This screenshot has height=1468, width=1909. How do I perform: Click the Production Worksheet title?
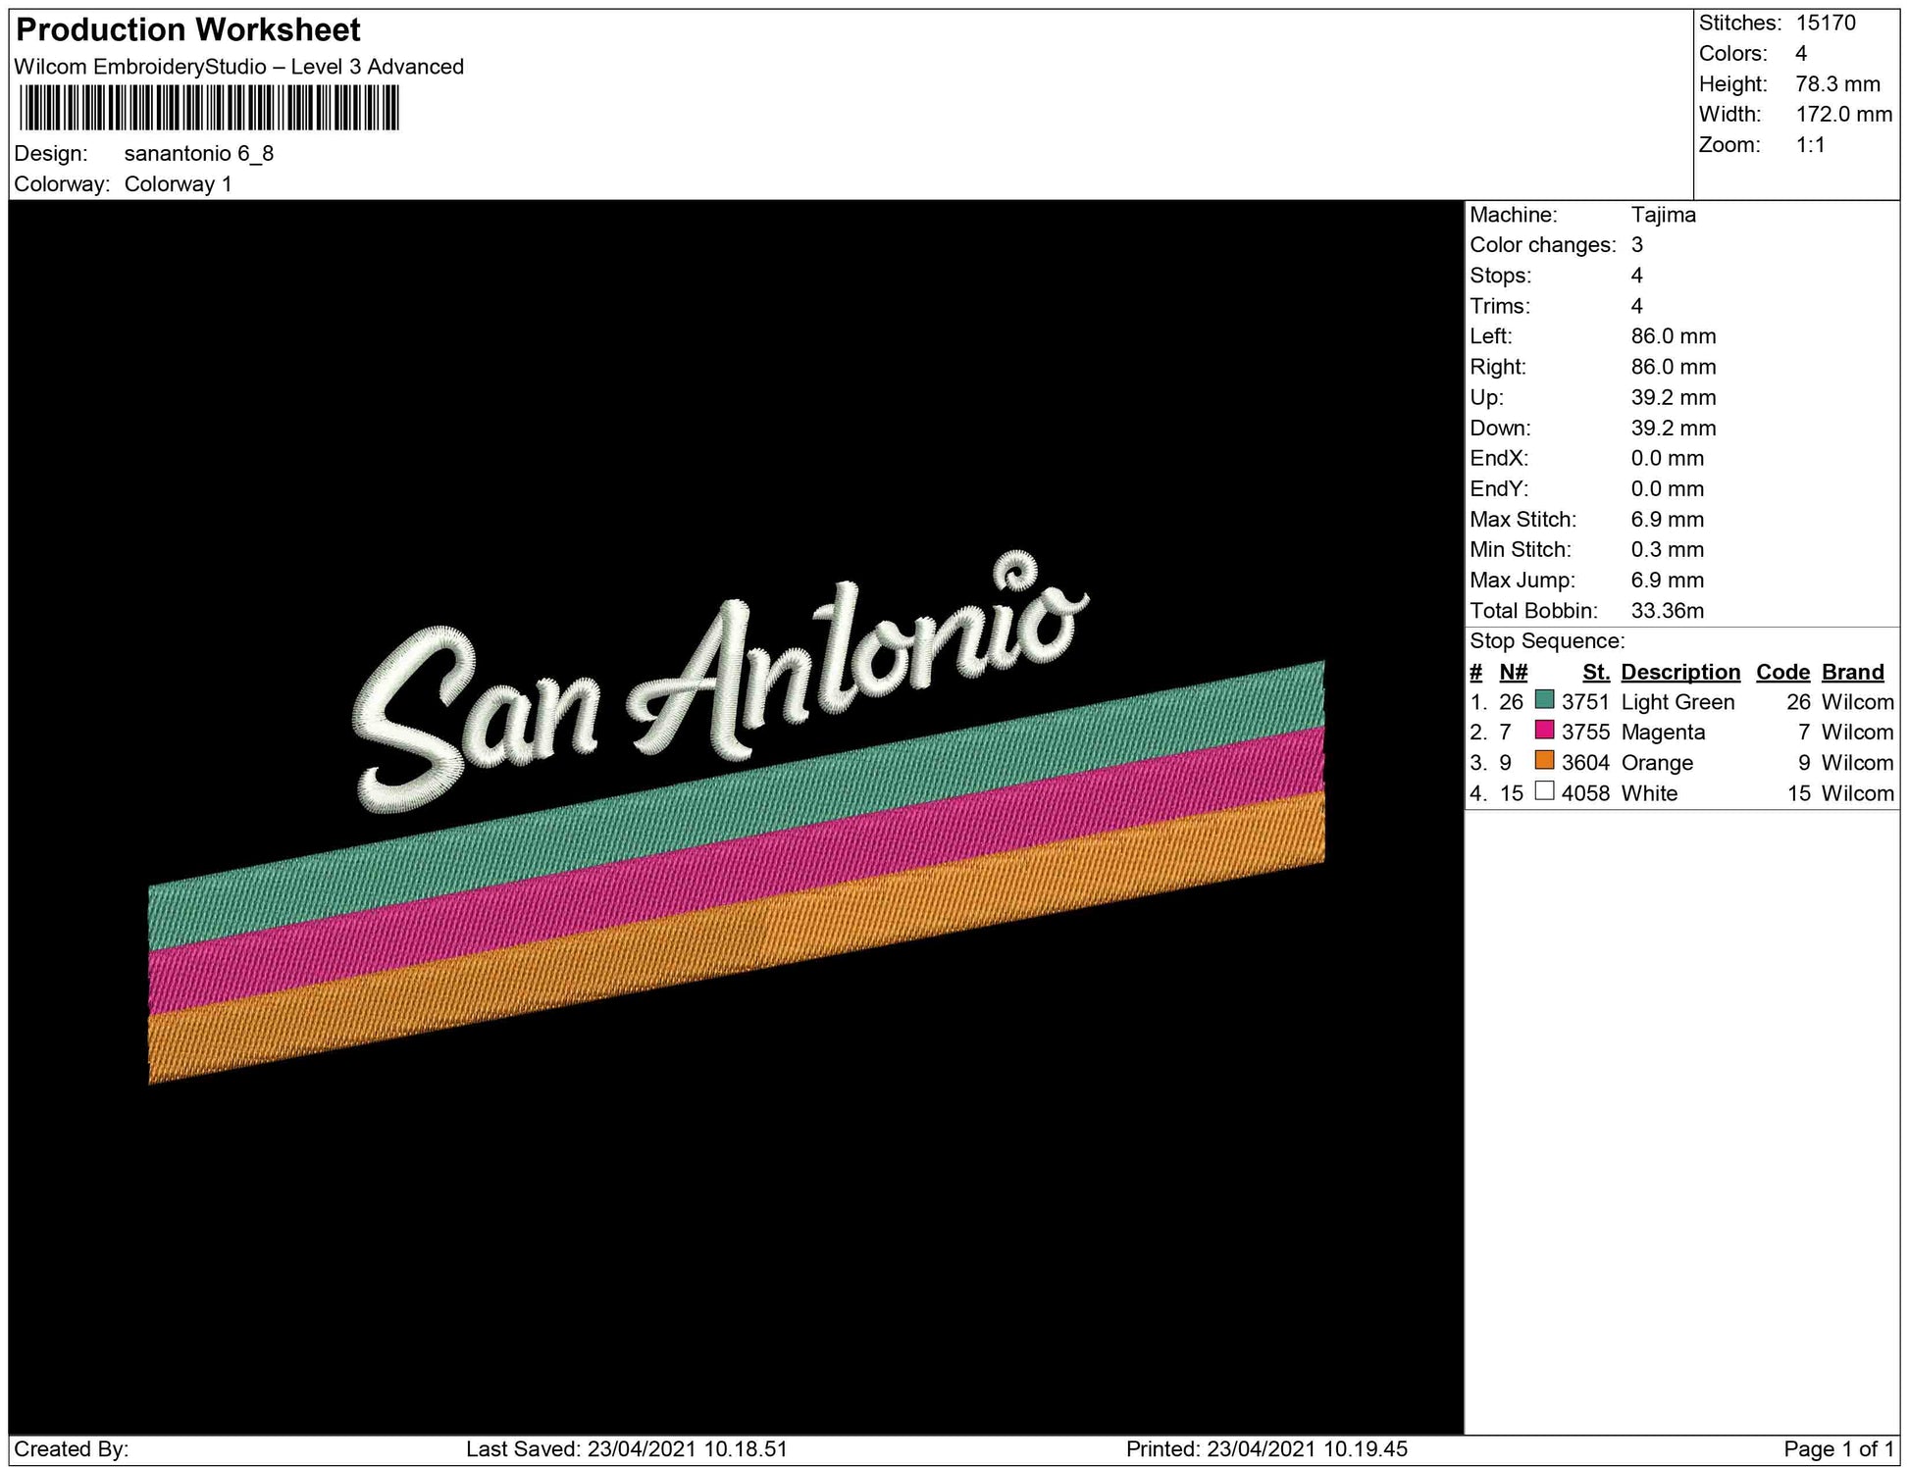pos(188,30)
